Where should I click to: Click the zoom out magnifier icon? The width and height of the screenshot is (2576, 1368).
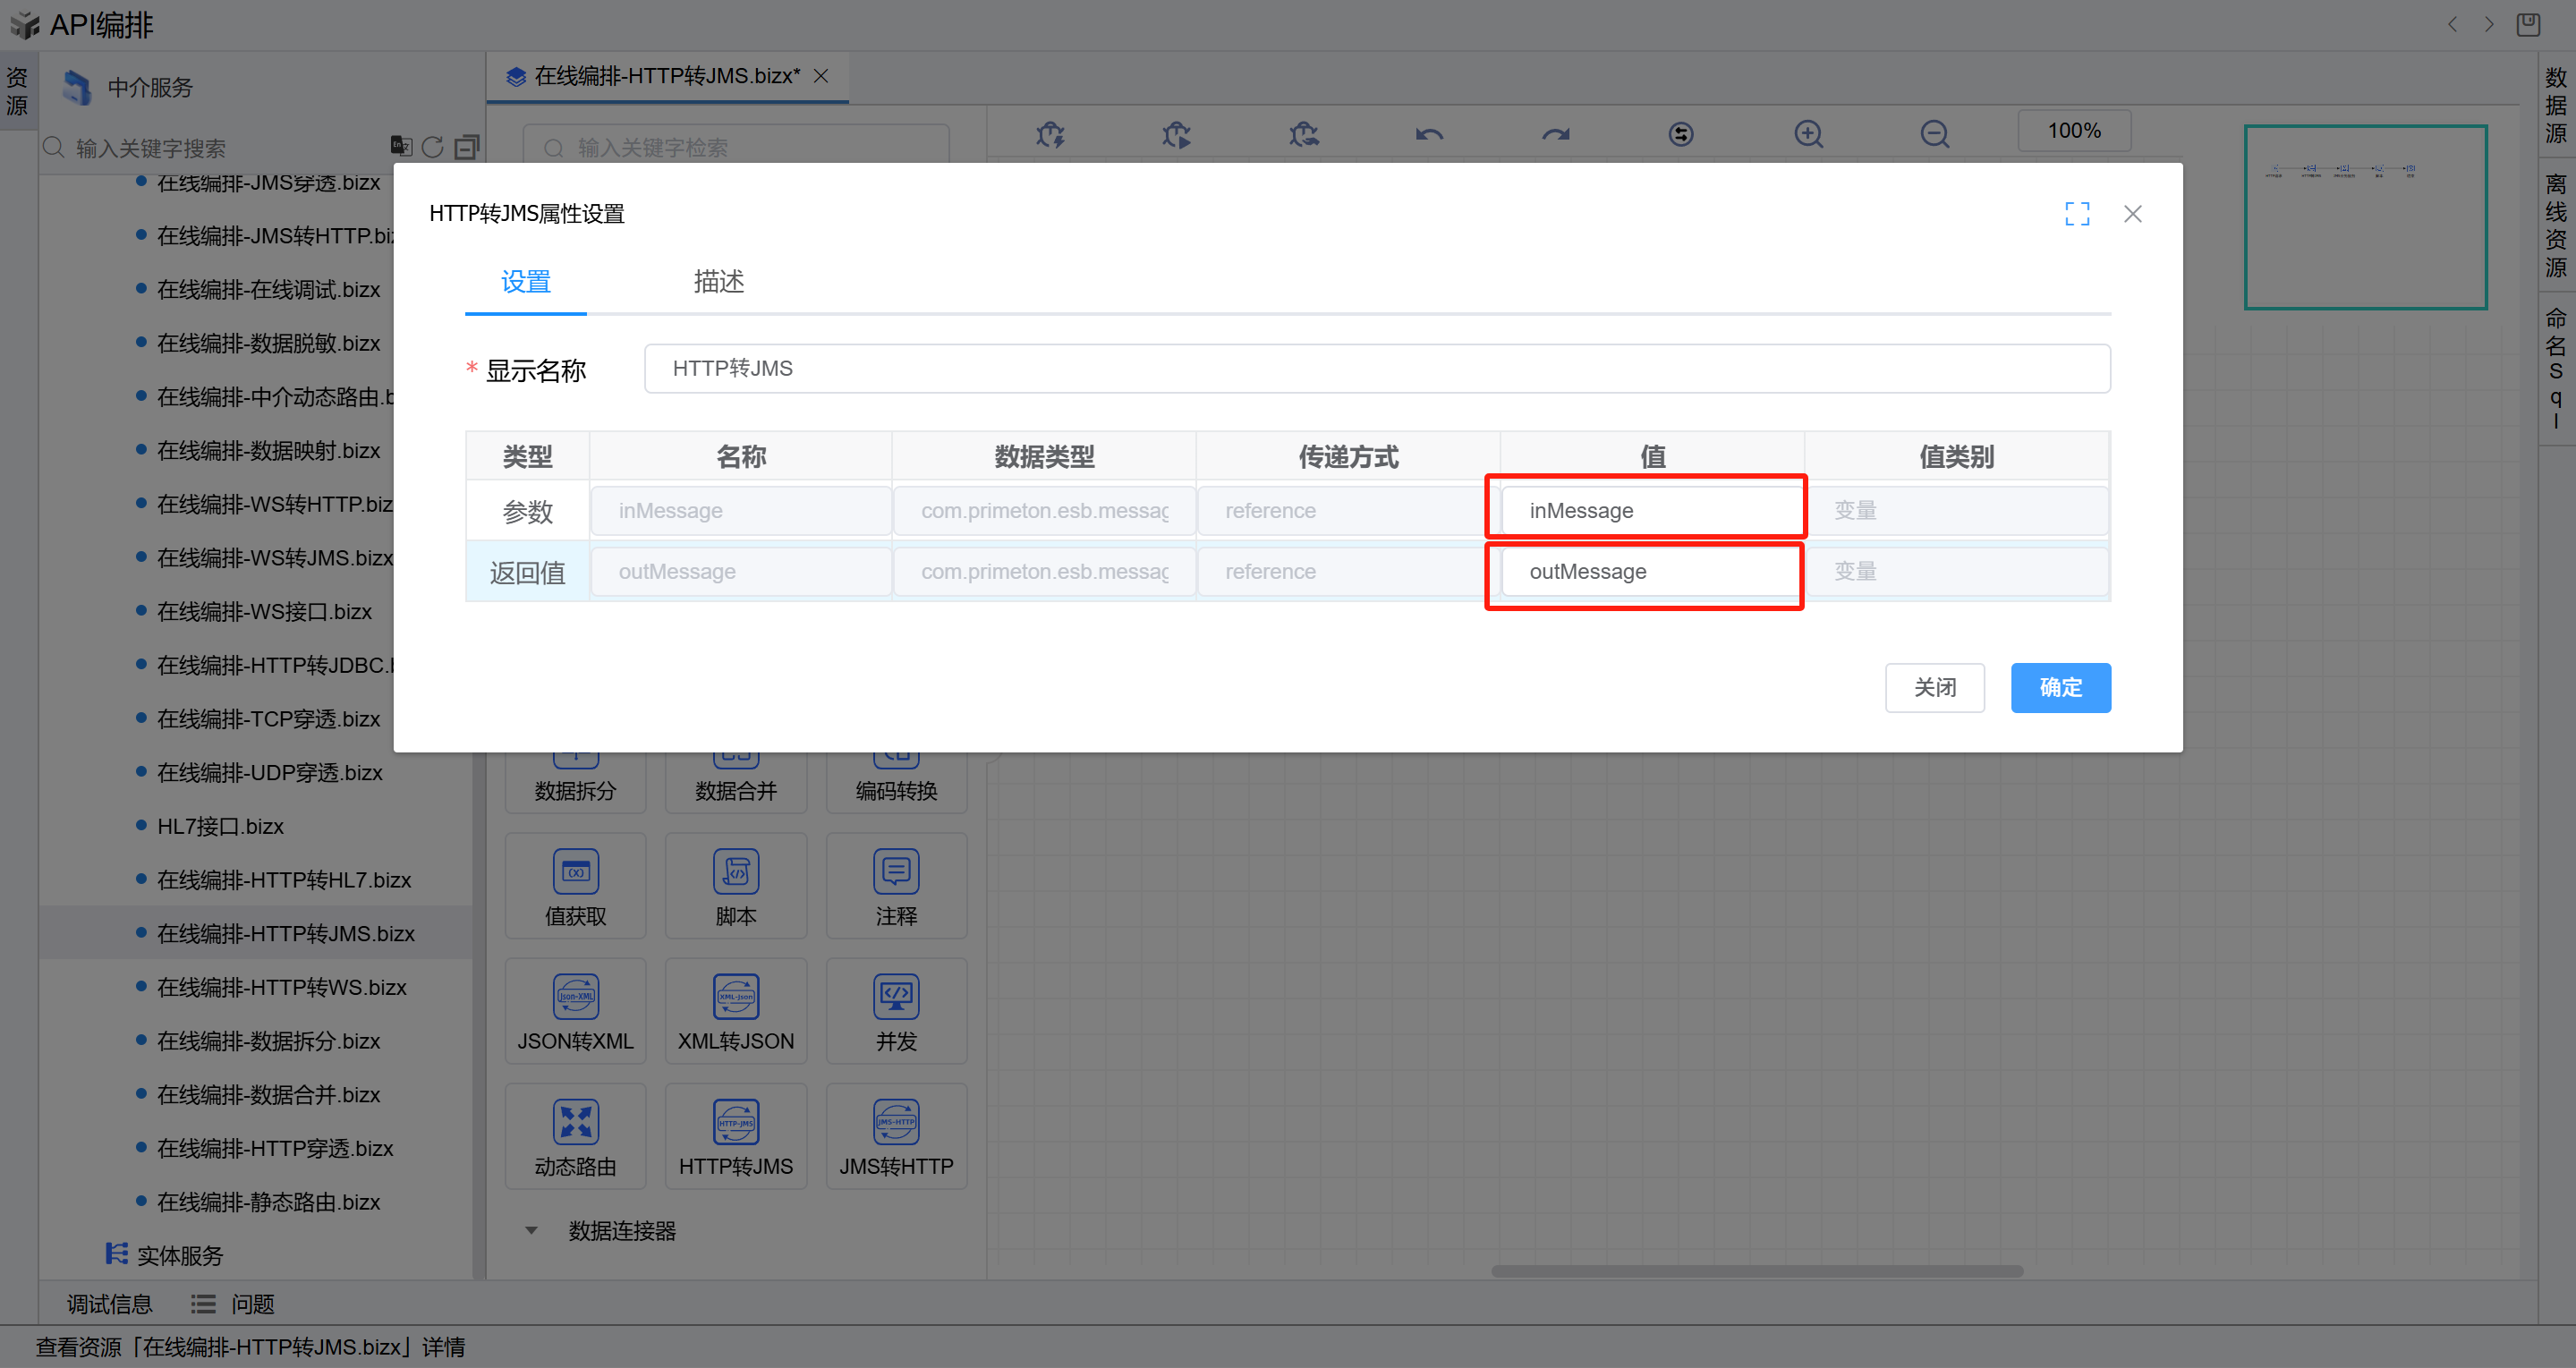1934,134
